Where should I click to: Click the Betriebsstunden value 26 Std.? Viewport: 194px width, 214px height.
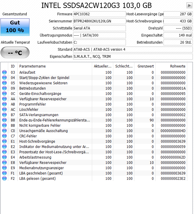point(178,42)
